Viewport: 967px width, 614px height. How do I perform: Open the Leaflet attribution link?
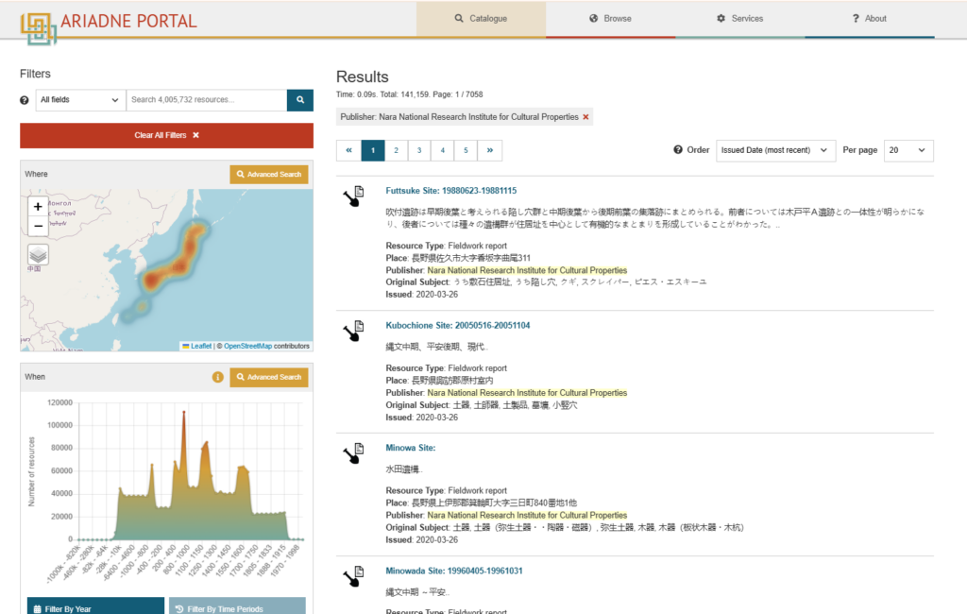[201, 346]
